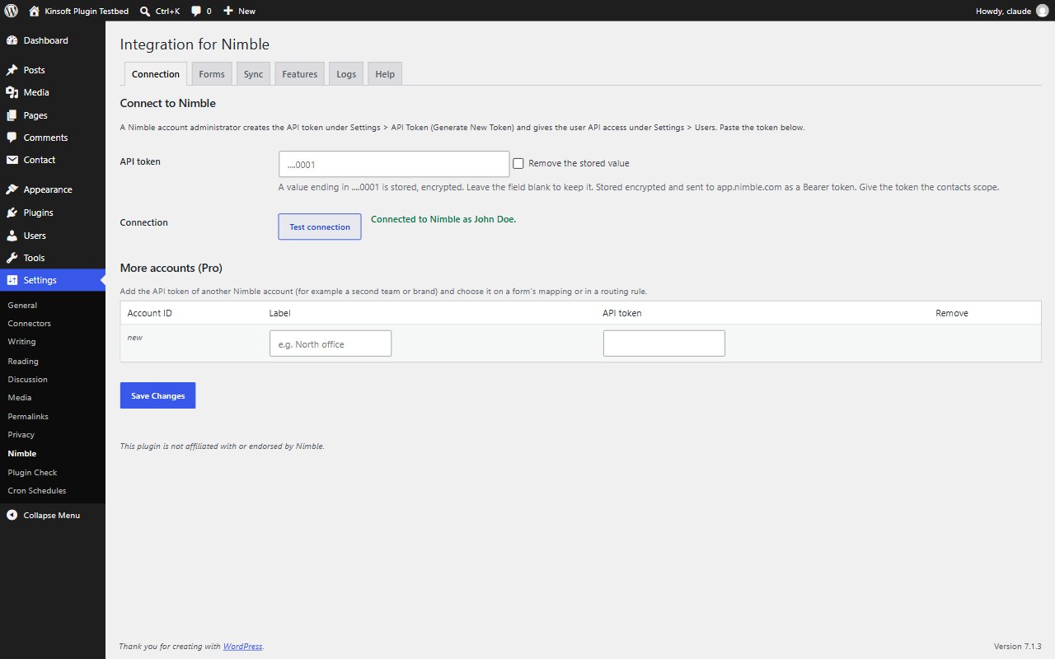Image resolution: width=1055 pixels, height=659 pixels.
Task: Select the Connection tab
Action: [x=156, y=74]
